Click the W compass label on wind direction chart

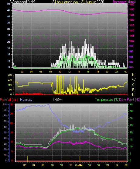134,80
